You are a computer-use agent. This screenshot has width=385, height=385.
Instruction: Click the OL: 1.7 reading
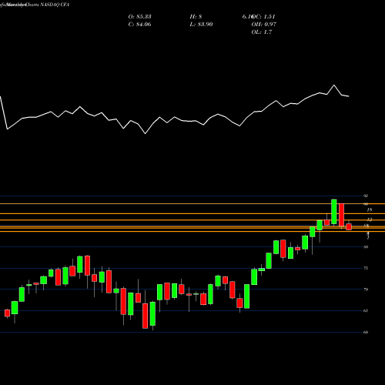[x=262, y=32]
